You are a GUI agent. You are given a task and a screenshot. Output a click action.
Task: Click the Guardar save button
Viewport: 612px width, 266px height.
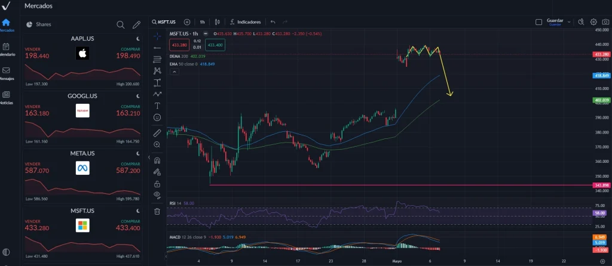tap(555, 22)
